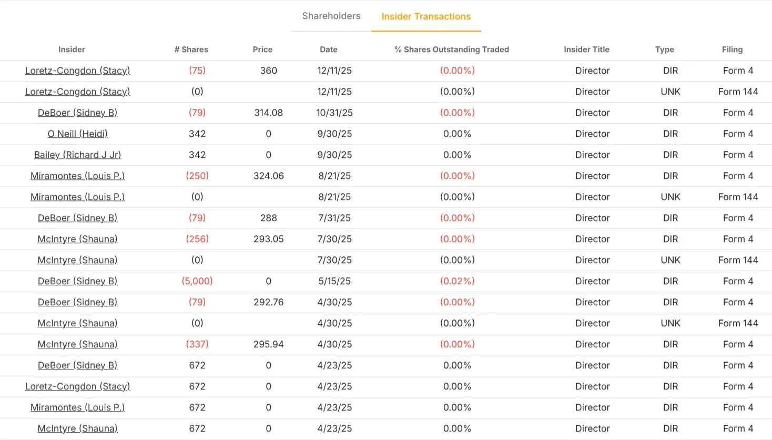The image size is (772, 440).
Task: Click Miramontes (Louis P.) link with 324.06 price
Action: click(x=77, y=176)
